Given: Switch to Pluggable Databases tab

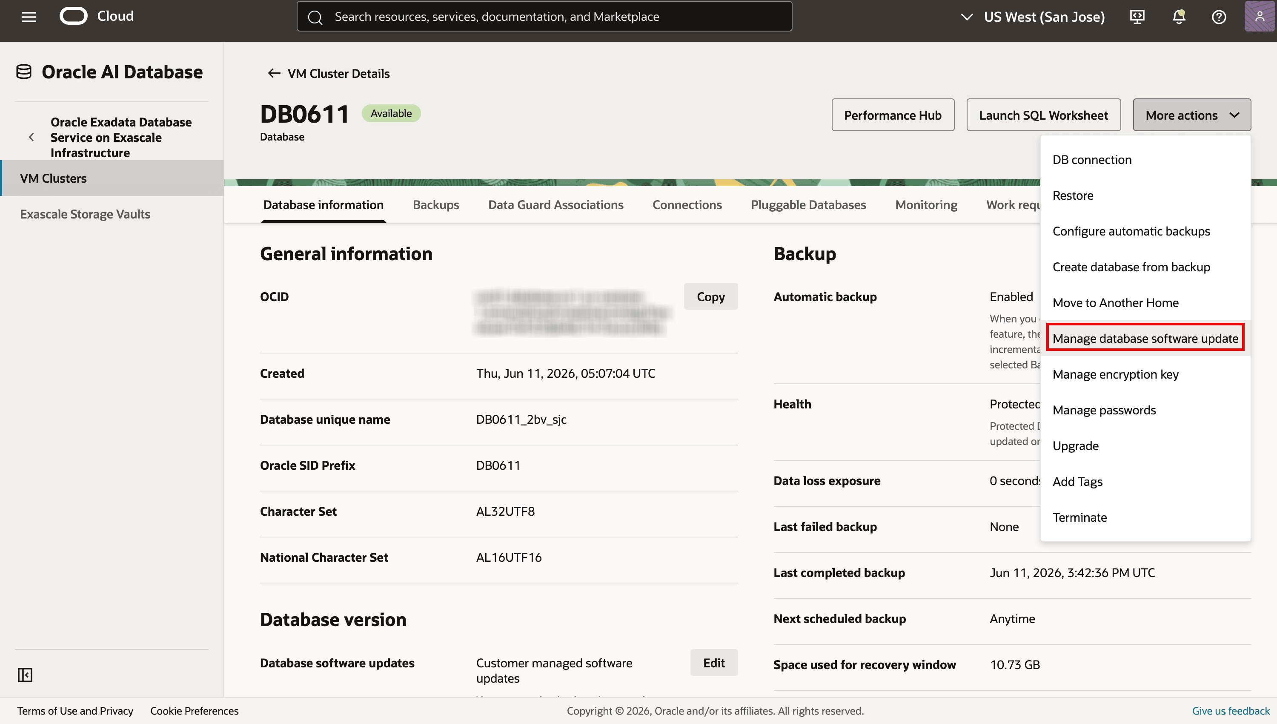Looking at the screenshot, I should 808,204.
